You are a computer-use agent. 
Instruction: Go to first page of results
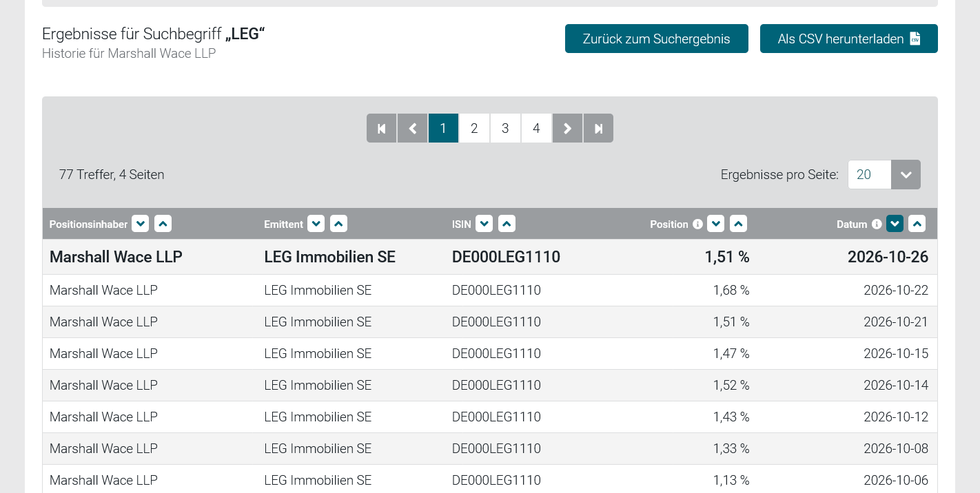(381, 128)
